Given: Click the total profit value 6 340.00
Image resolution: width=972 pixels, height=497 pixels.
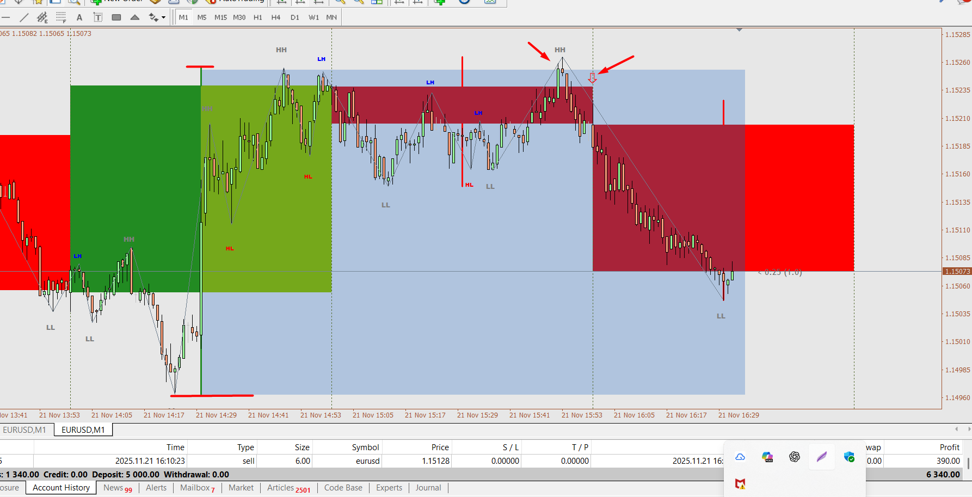Looking at the screenshot, I should tap(943, 475).
